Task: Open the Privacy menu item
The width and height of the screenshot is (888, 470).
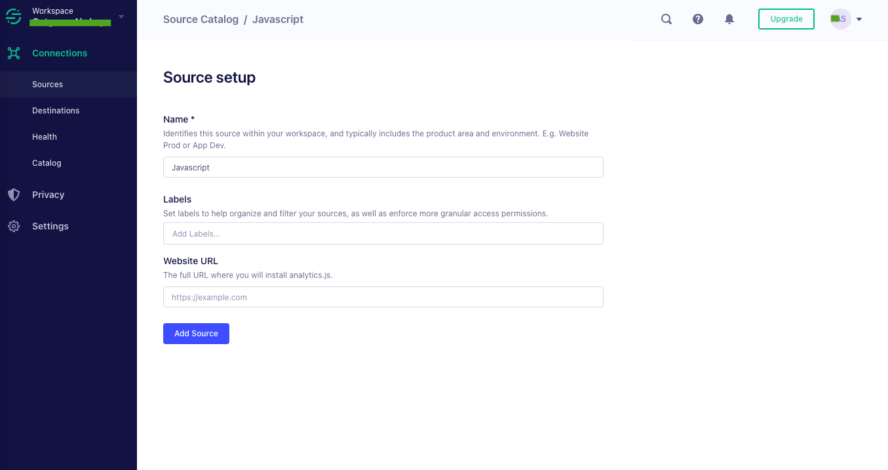Action: click(x=48, y=195)
